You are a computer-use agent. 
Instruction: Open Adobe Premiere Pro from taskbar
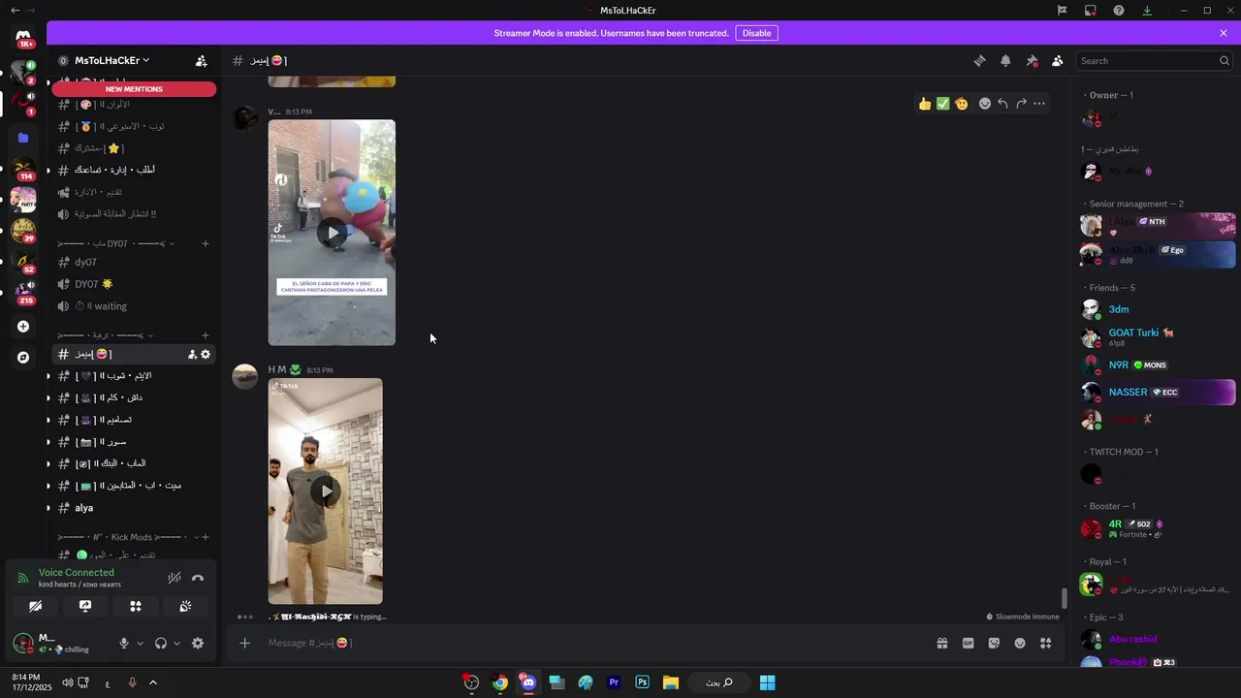click(614, 682)
